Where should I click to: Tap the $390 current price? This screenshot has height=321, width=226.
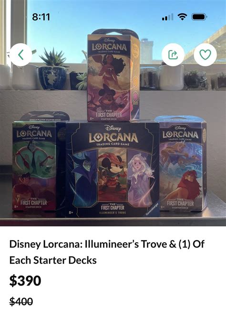pyautogui.click(x=25, y=281)
